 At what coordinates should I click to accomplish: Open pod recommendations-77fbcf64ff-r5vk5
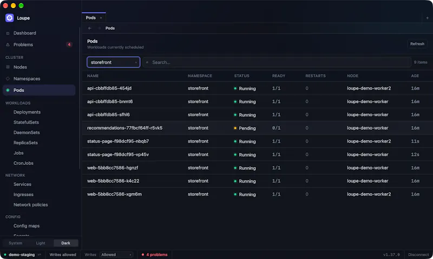pyautogui.click(x=125, y=128)
